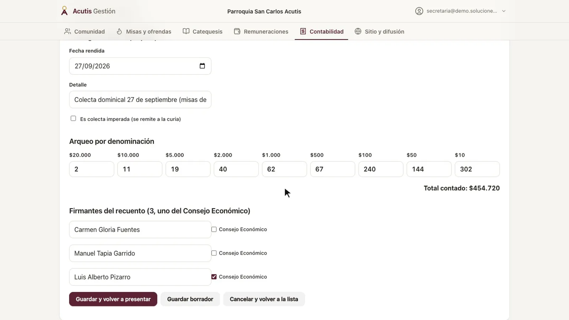Click the Catequesis book icon
This screenshot has height=320, width=569.
click(x=186, y=31)
